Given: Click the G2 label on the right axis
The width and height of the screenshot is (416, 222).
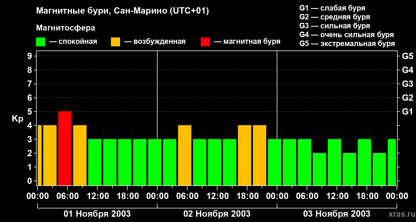Looking at the screenshot, I should [408, 98].
